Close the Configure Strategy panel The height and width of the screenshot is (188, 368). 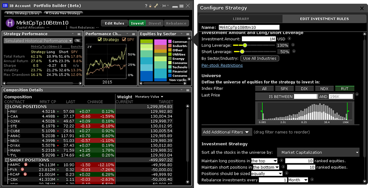[362, 8]
